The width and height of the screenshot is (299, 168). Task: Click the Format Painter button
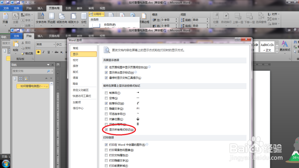[x=27, y=54]
